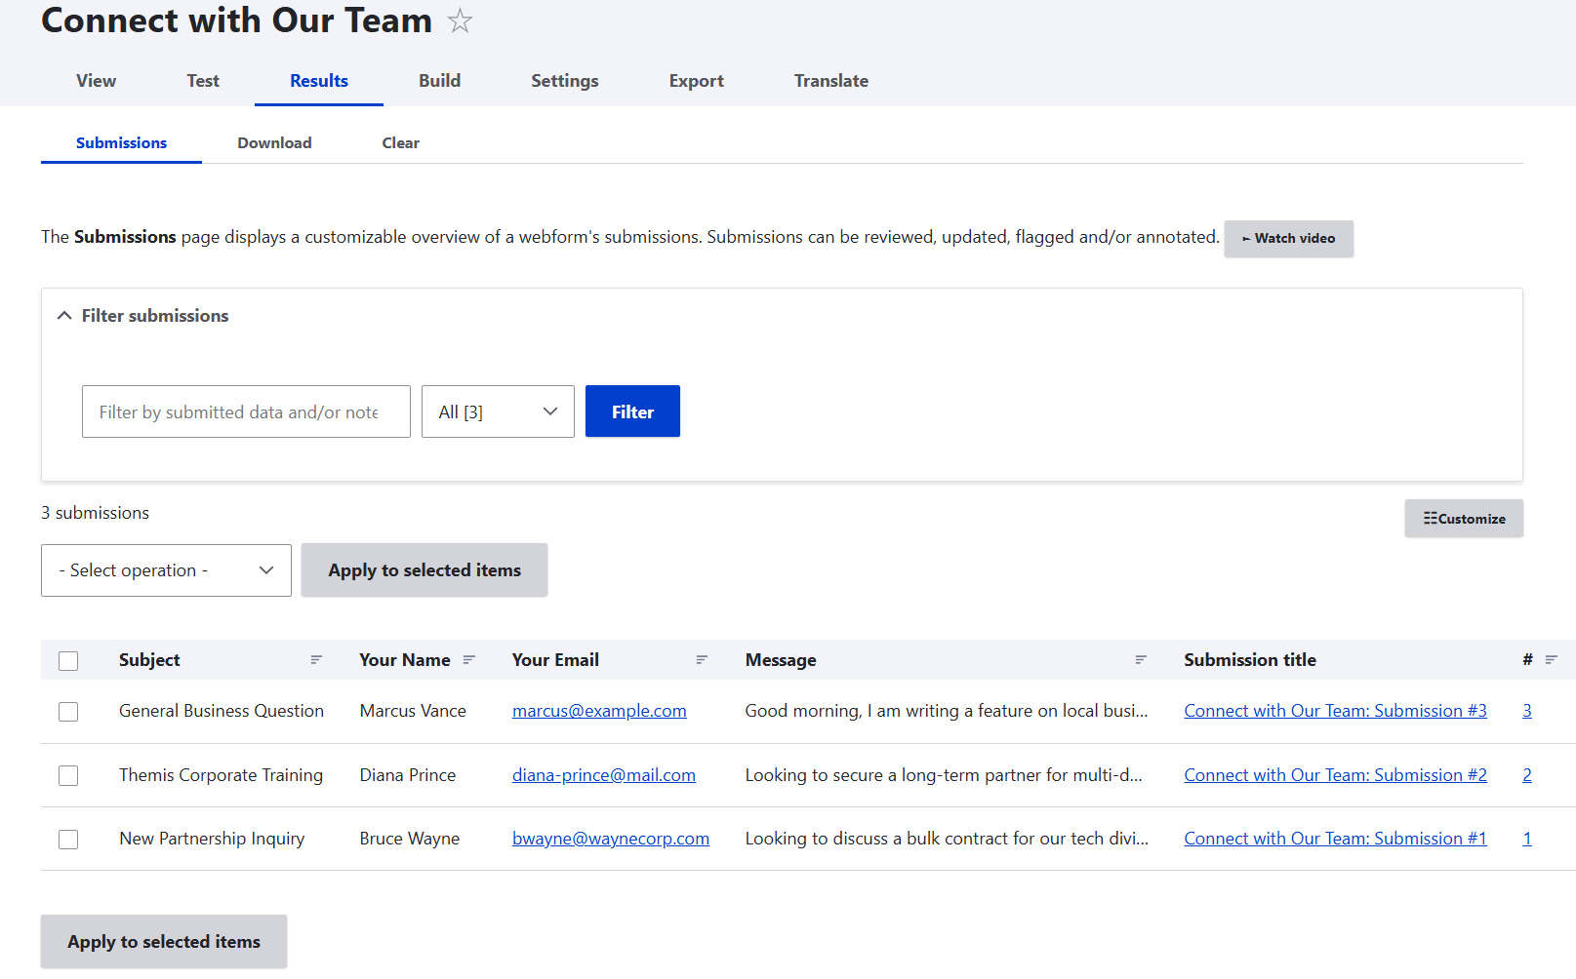
Task: Toggle the select-all submissions checkbox
Action: tap(68, 661)
